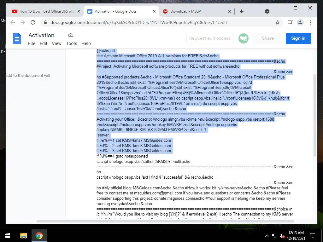Click the cloud document status icon

(x=71, y=35)
